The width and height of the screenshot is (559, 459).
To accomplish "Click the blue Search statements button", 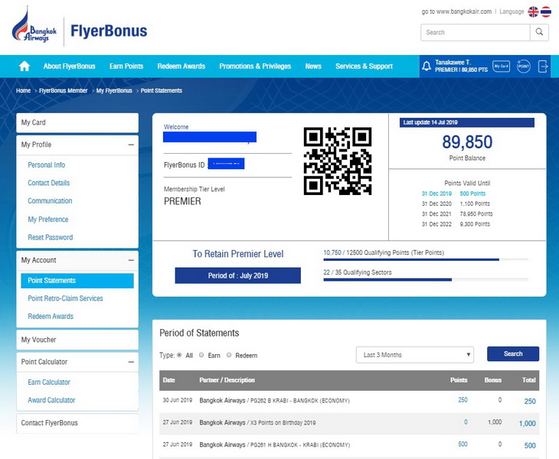I will [x=512, y=354].
